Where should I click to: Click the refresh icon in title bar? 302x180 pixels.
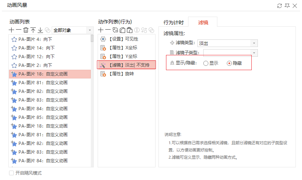coord(280,6)
